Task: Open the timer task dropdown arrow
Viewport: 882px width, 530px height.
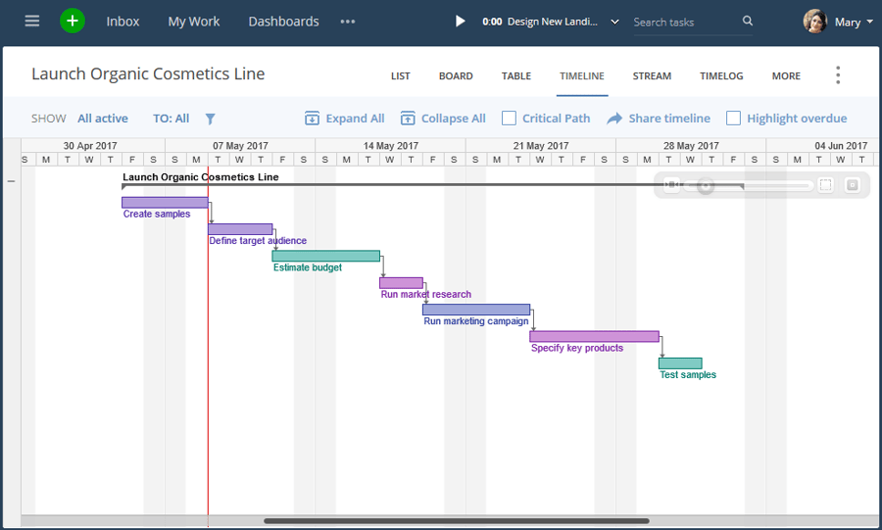Action: [x=614, y=22]
